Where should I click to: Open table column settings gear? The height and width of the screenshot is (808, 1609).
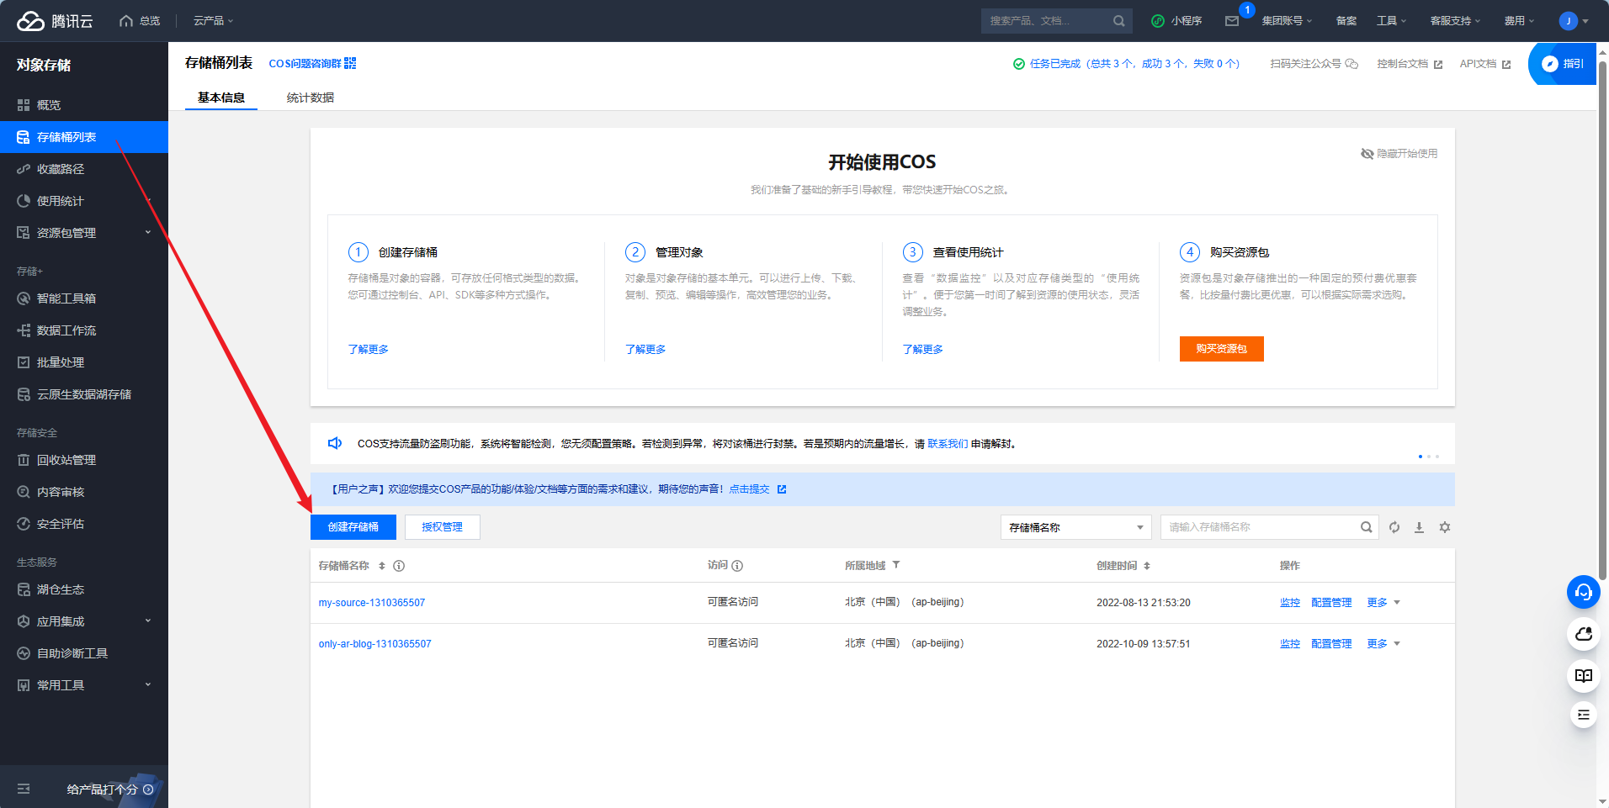1445,527
